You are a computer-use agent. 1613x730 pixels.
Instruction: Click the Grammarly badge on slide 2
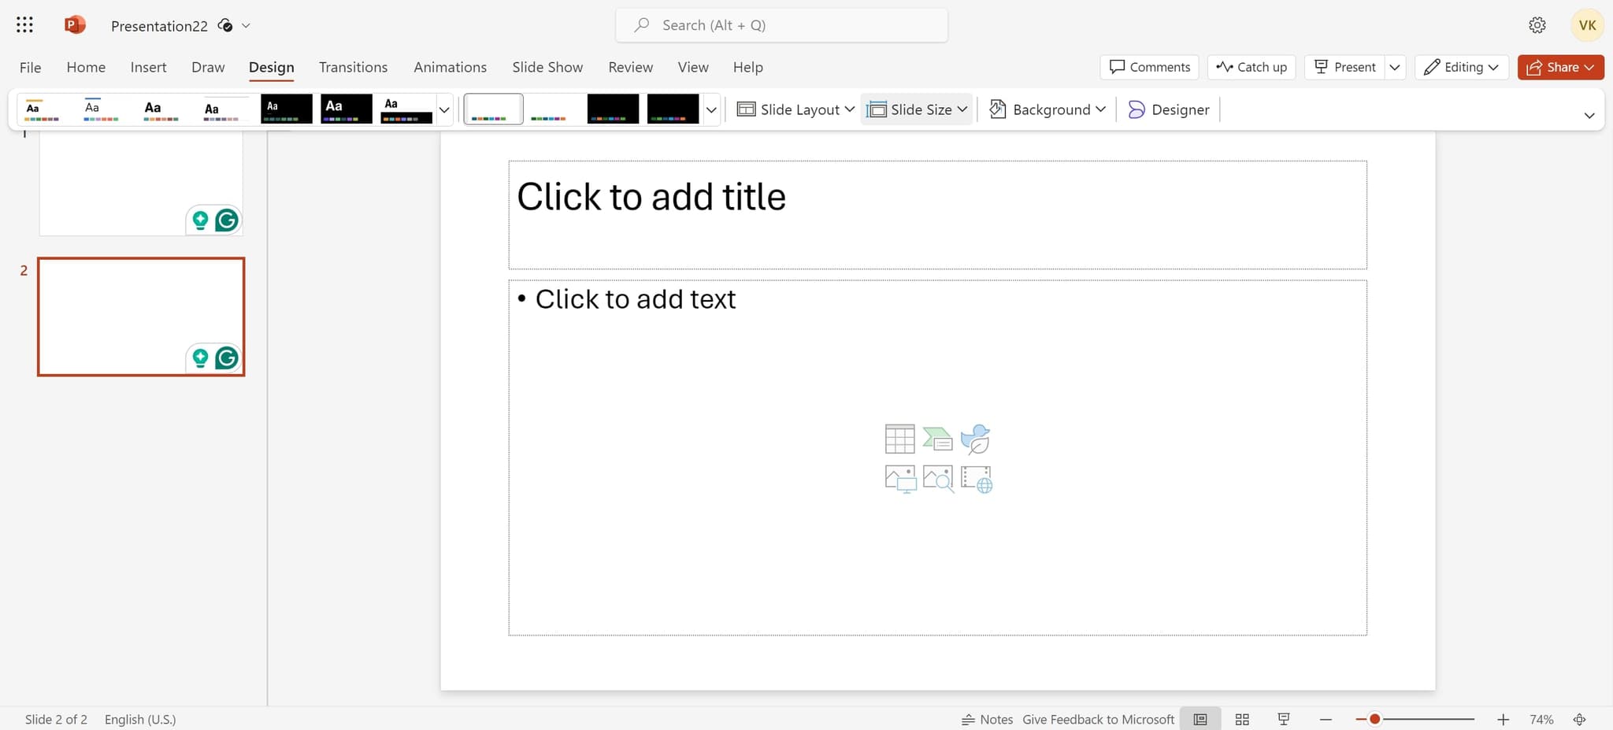(226, 358)
